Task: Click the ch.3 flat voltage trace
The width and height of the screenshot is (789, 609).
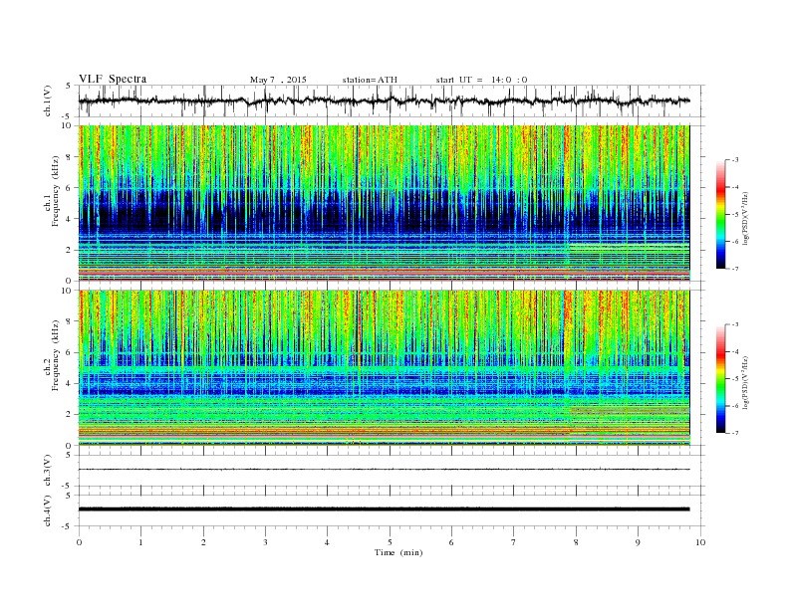Action: 384,470
